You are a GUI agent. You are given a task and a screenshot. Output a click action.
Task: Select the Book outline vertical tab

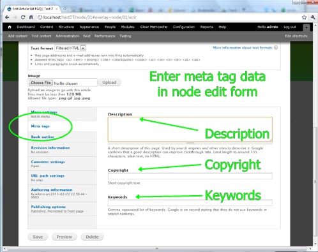62,137
